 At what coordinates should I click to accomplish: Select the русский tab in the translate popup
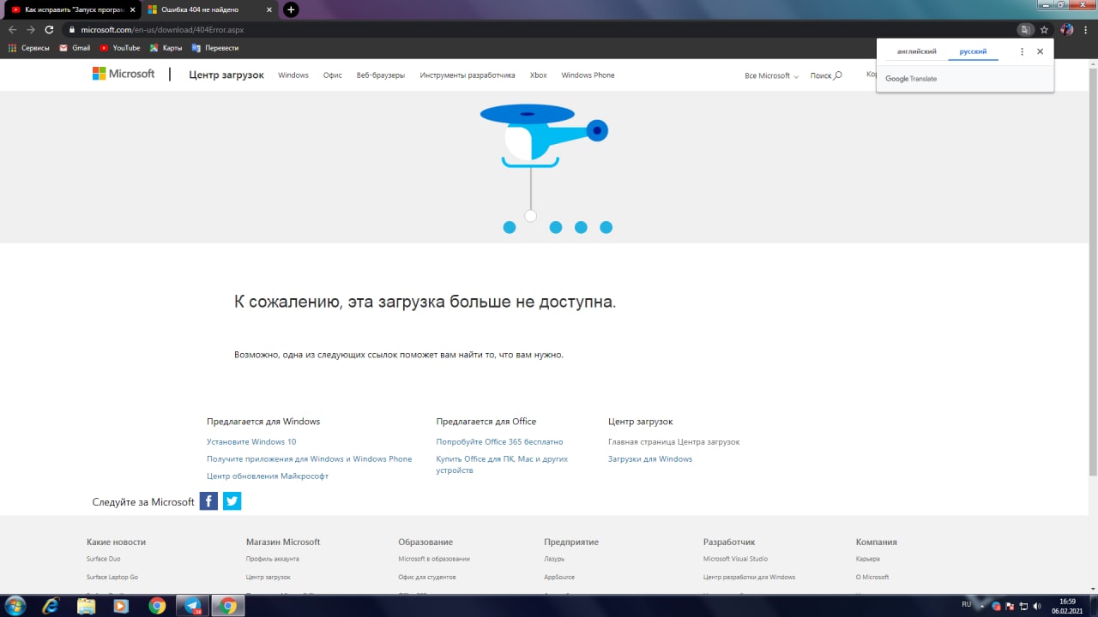[x=973, y=51]
